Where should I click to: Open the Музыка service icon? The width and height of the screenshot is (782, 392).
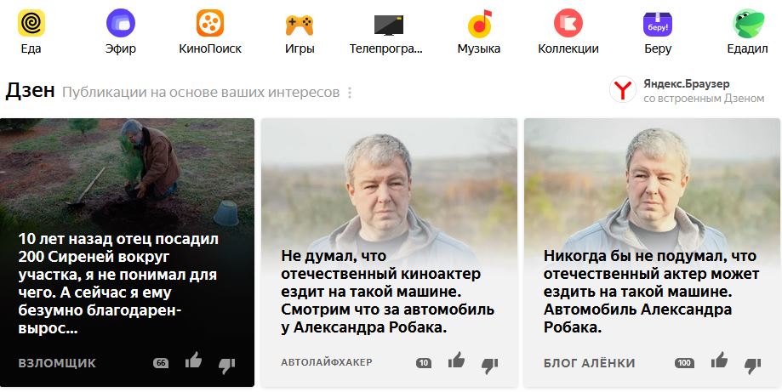pyautogui.click(x=479, y=24)
